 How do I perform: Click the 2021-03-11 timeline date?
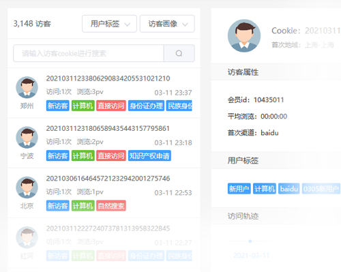tap(251, 256)
